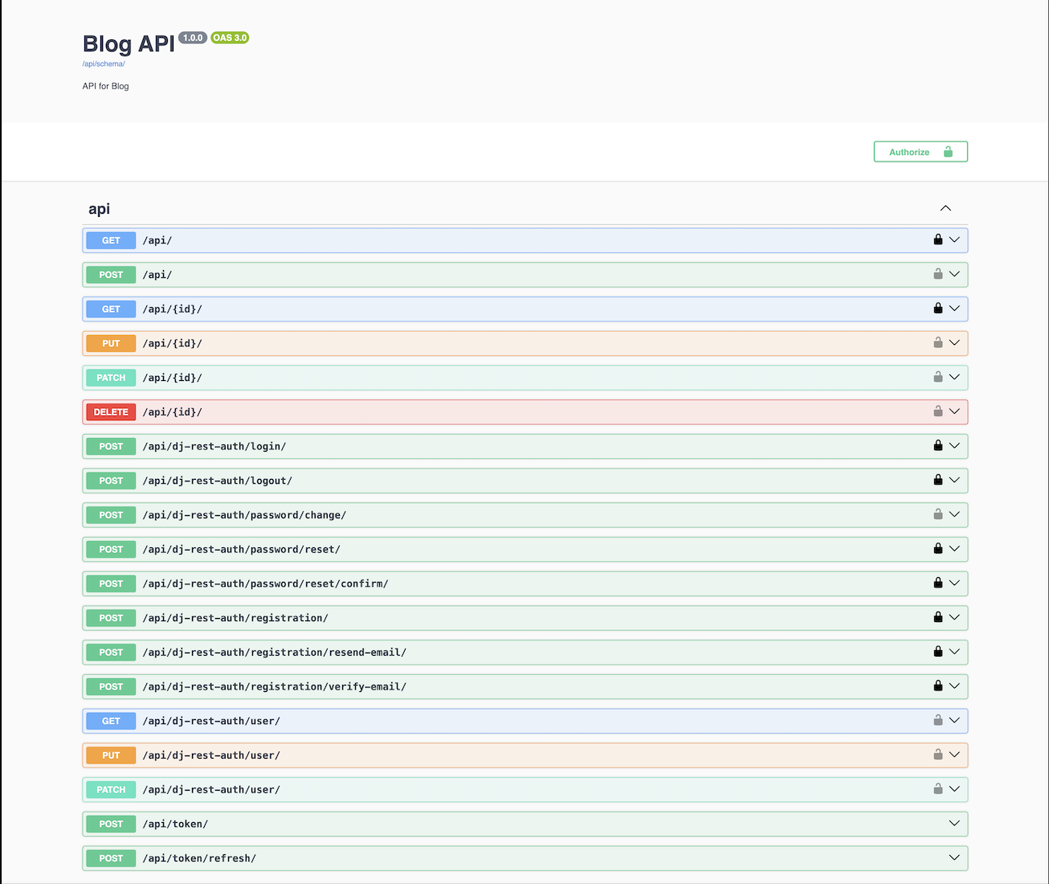Click the lock icon on /password/reset/ row

pyautogui.click(x=937, y=549)
